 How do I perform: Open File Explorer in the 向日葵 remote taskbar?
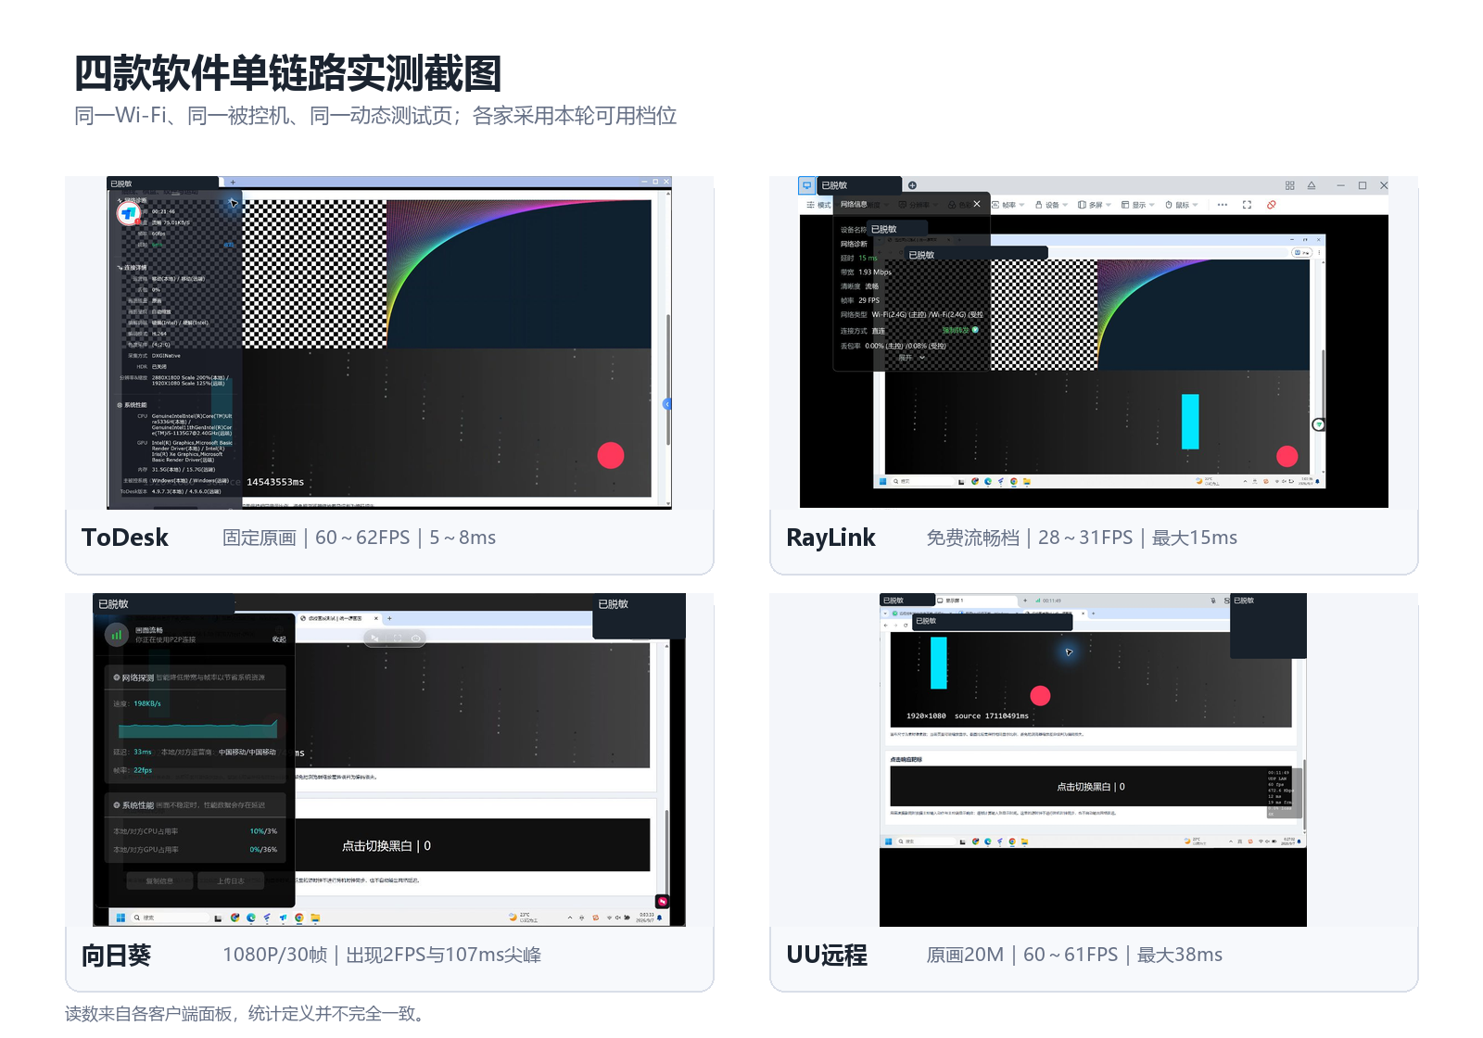(x=315, y=918)
